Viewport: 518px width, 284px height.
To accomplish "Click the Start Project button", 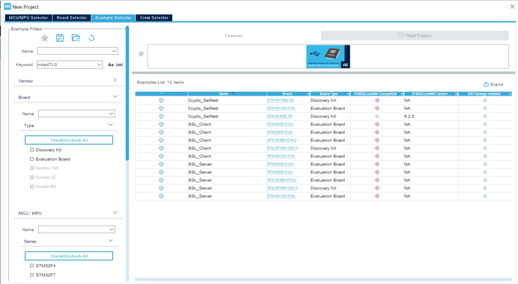I will click(415, 36).
